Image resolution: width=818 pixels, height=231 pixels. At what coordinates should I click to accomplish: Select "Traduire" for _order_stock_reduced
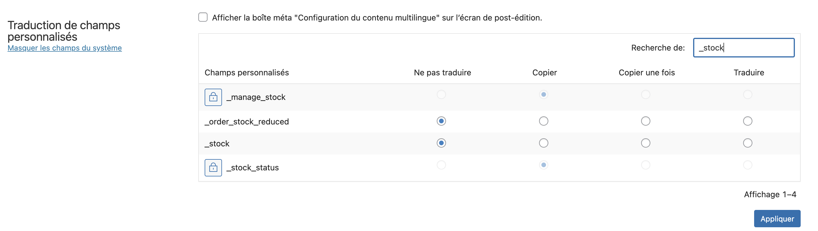(747, 121)
